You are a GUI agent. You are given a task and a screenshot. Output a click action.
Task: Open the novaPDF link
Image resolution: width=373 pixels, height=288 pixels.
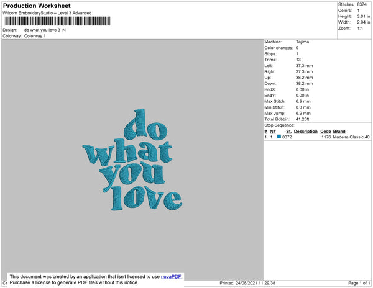(x=171, y=277)
